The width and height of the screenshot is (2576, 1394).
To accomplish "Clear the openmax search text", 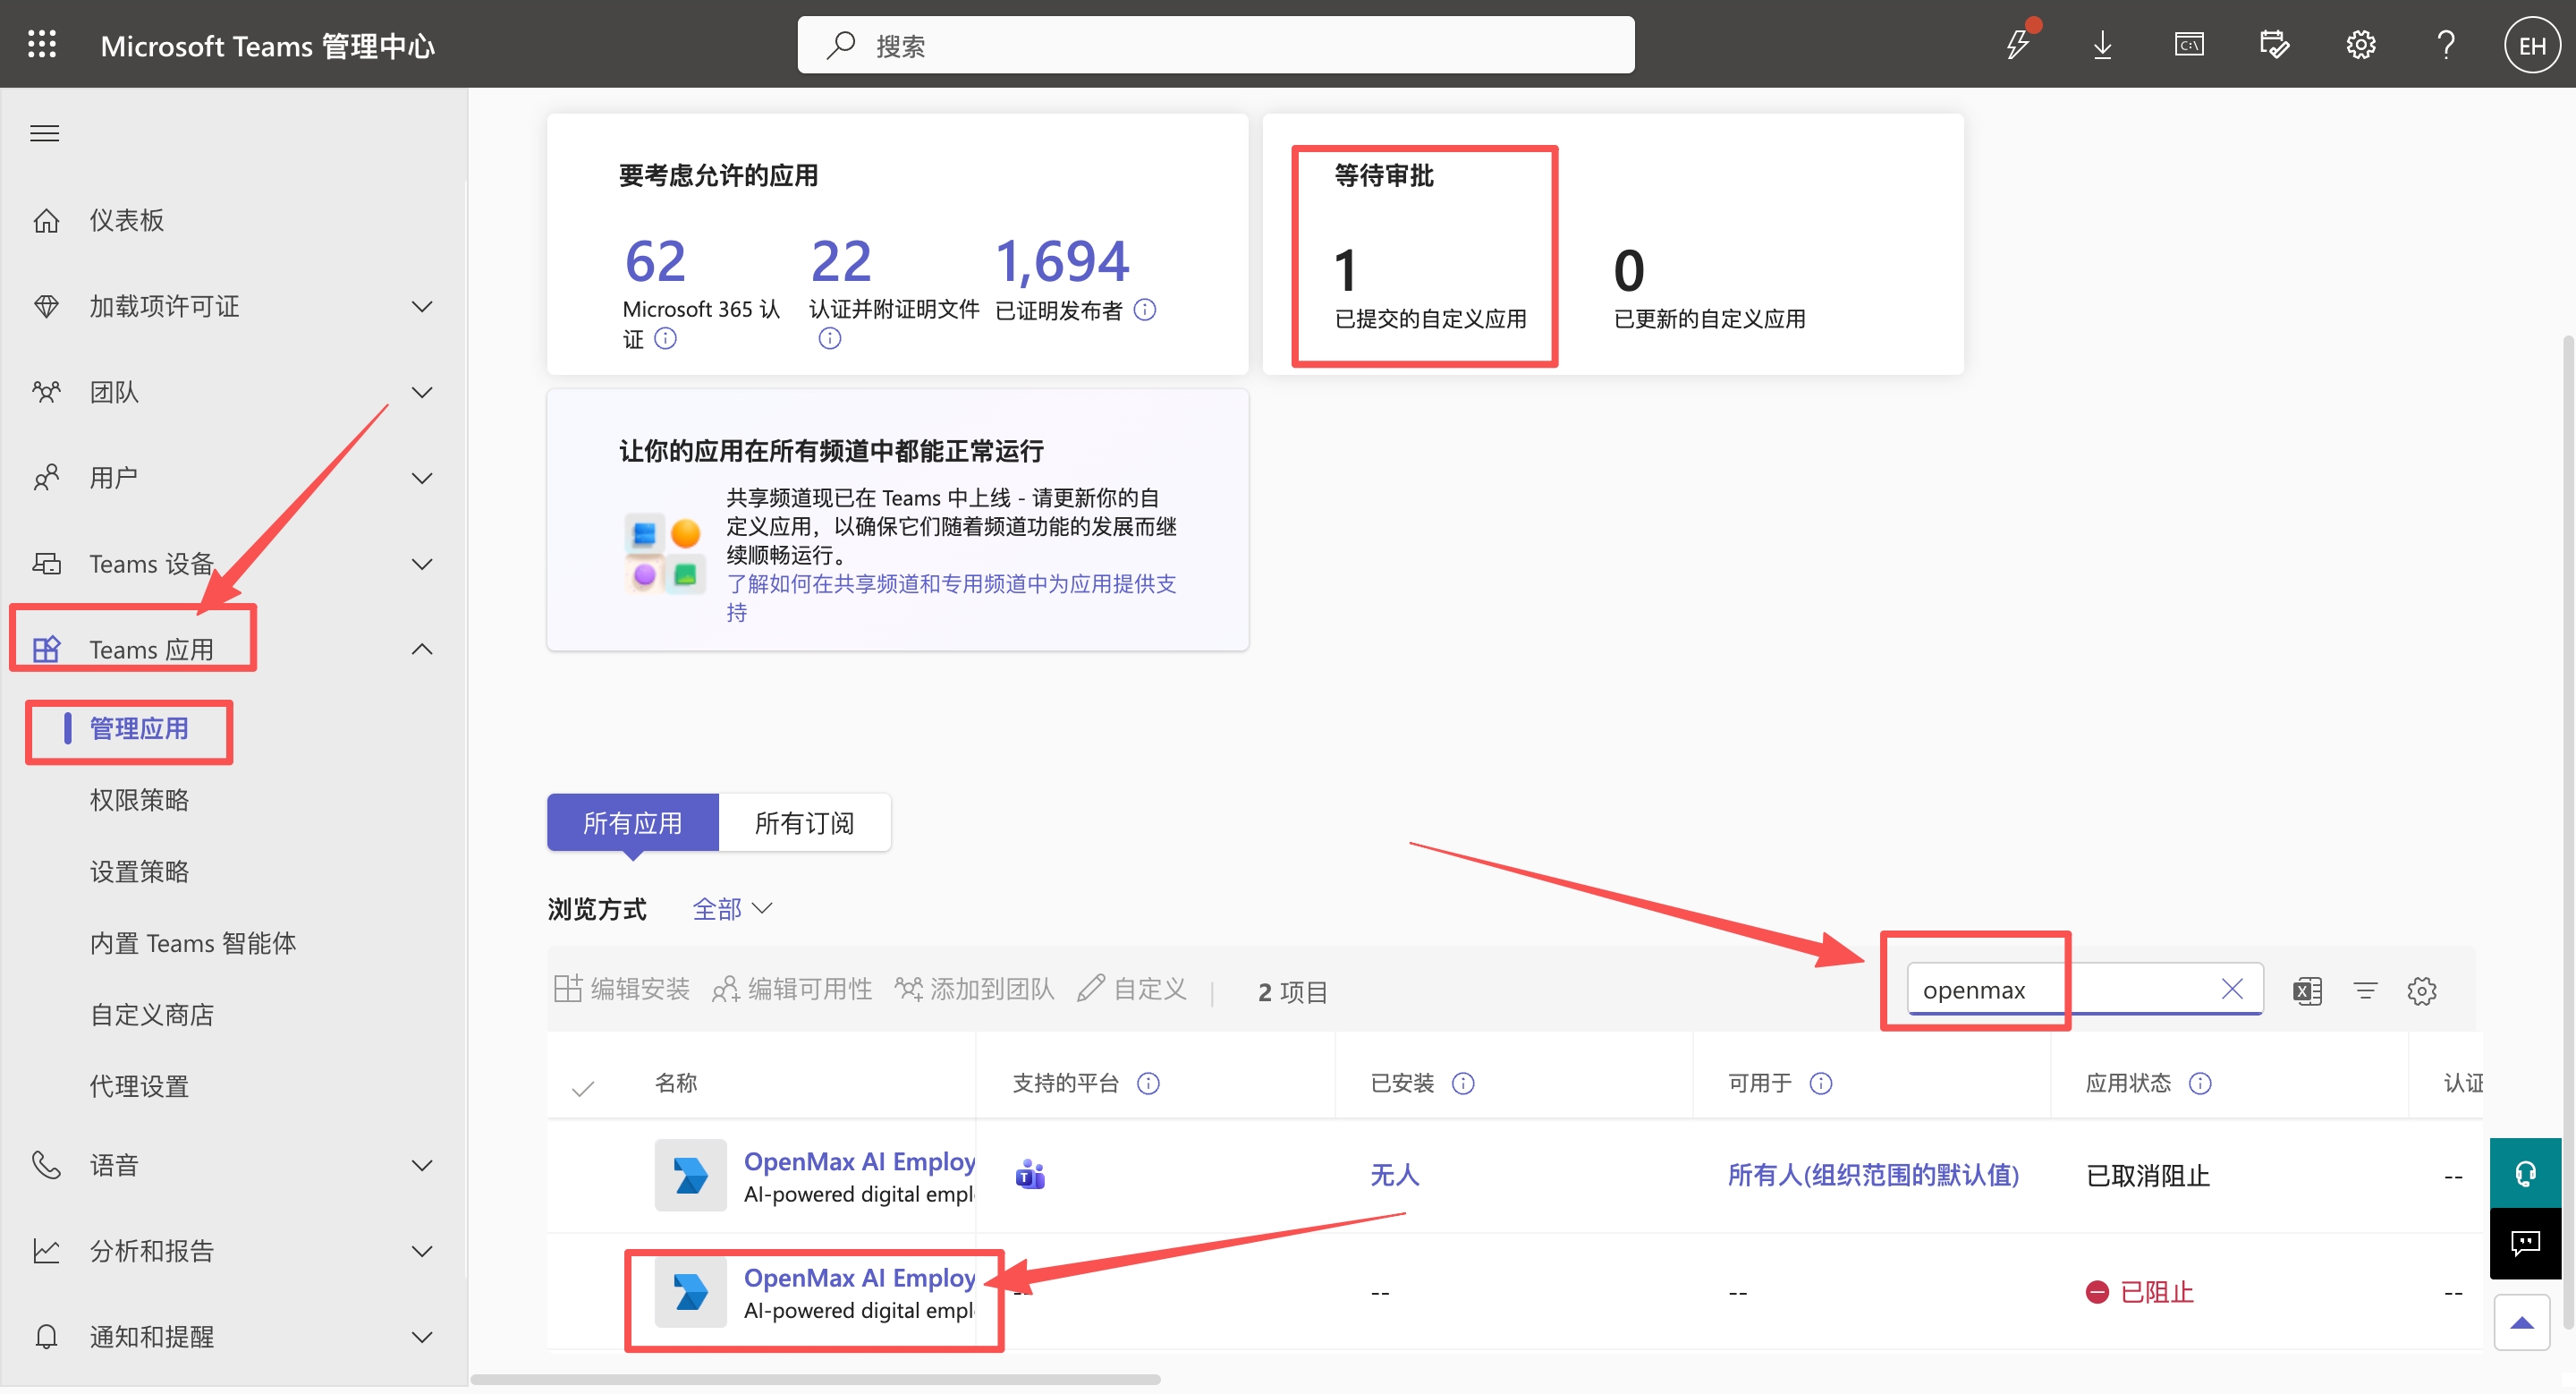I will click(2232, 988).
